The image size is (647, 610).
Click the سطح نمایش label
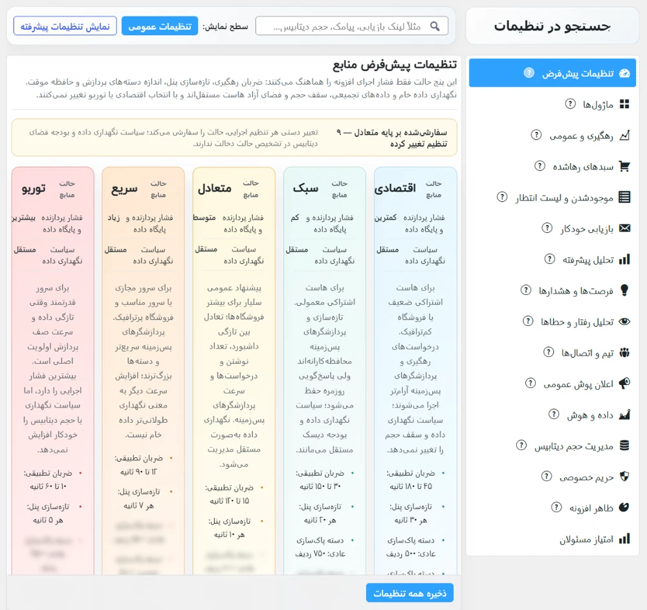[x=225, y=27]
